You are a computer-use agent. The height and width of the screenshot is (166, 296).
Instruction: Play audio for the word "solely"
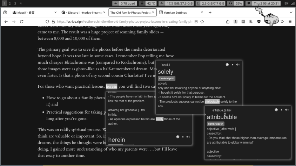pos(238,65)
